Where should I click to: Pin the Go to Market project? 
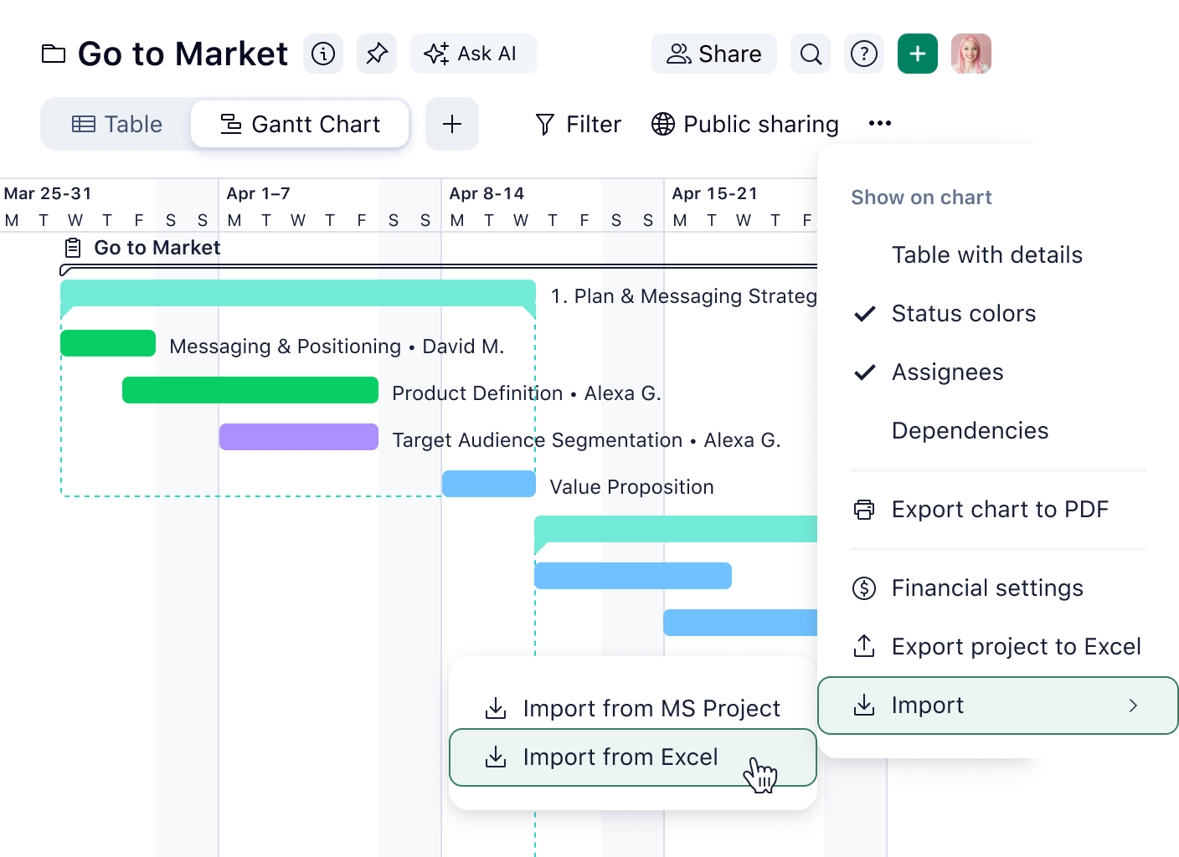point(376,53)
